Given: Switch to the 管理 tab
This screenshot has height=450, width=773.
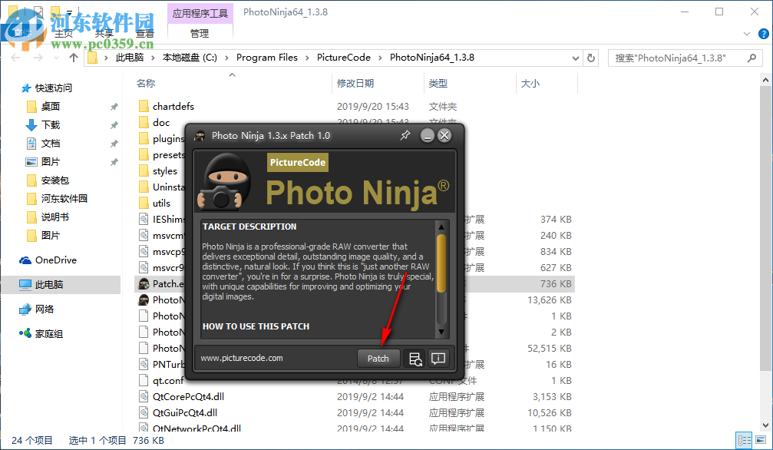Looking at the screenshot, I should coord(199,33).
